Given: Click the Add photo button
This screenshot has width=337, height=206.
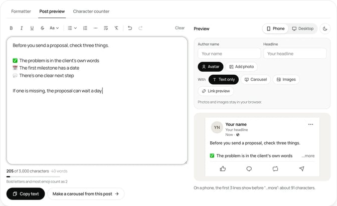Looking at the screenshot, I should click(242, 67).
